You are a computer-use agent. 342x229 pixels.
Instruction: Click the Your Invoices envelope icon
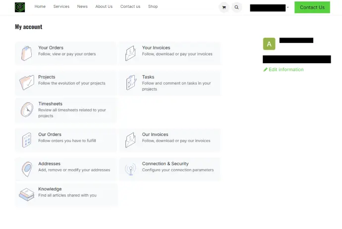pyautogui.click(x=130, y=52)
